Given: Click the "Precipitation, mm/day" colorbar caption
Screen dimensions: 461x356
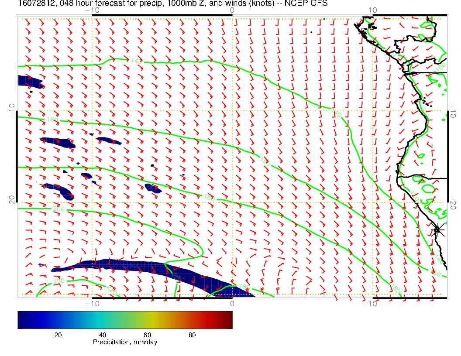Looking at the screenshot, I should [125, 342].
